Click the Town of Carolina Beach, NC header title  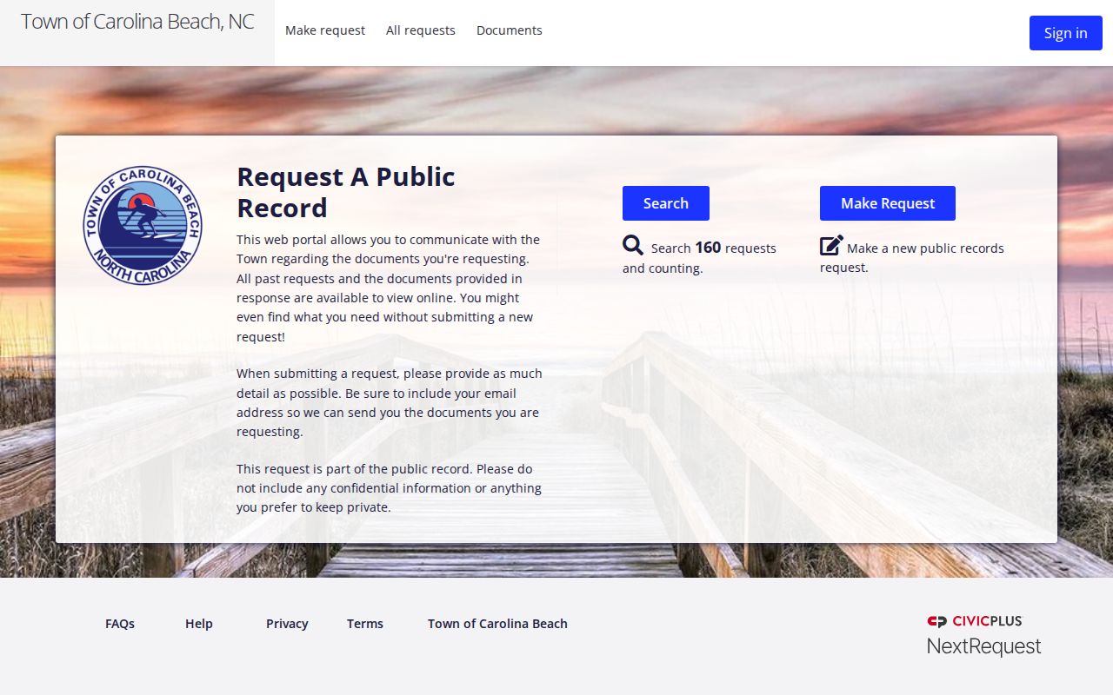click(137, 23)
